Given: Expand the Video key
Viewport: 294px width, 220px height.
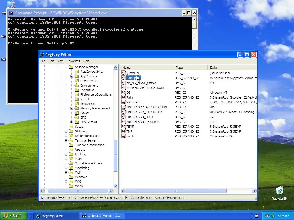Looking at the screenshot, I should [66, 159].
